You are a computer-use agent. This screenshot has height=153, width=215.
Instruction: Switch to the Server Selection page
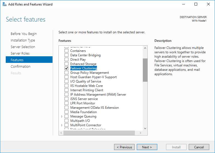[23, 47]
